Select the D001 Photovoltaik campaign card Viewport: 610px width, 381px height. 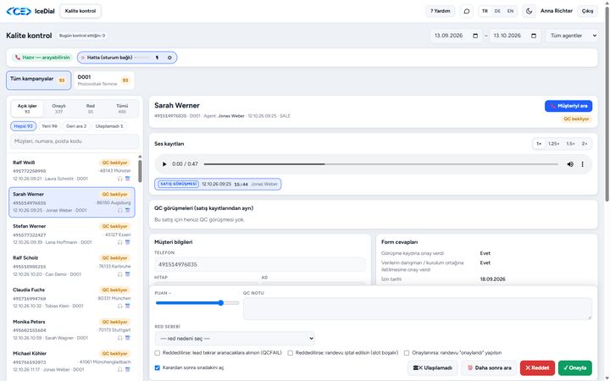click(103, 80)
